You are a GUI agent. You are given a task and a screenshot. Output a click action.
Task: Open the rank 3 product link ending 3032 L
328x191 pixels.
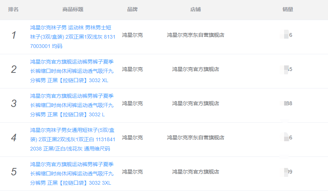(x=72, y=105)
